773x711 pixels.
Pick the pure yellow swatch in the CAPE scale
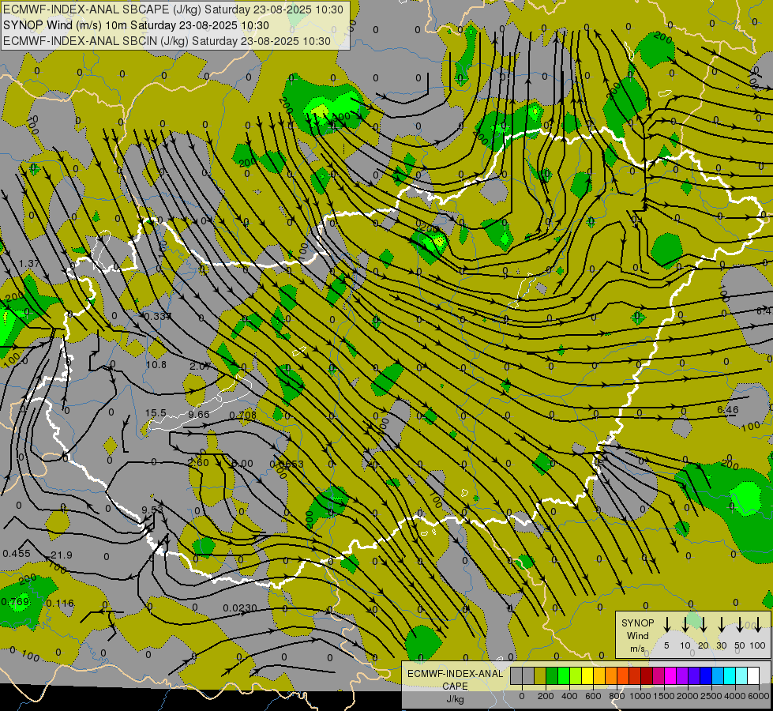click(x=587, y=675)
